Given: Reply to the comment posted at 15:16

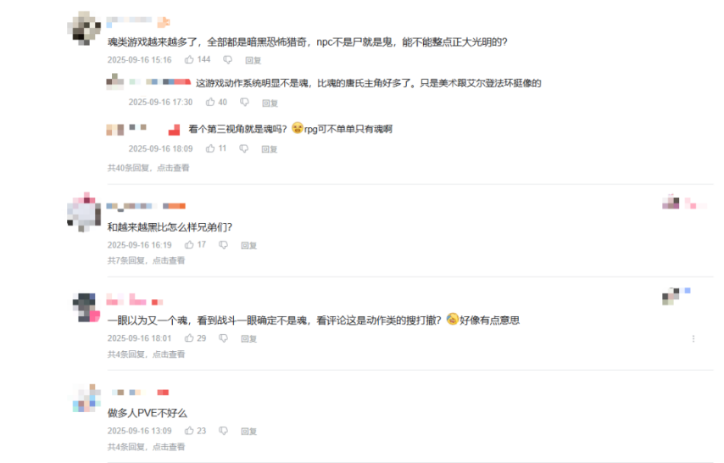Looking at the screenshot, I should point(253,60).
